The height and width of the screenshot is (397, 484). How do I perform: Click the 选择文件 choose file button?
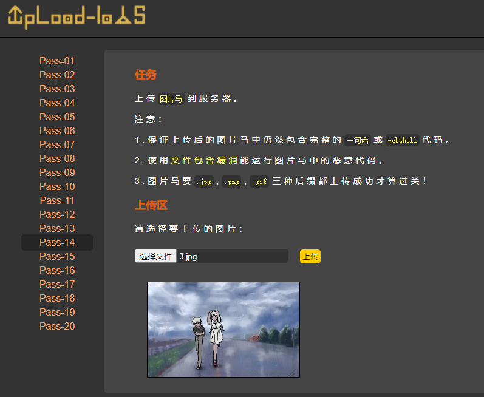point(155,256)
